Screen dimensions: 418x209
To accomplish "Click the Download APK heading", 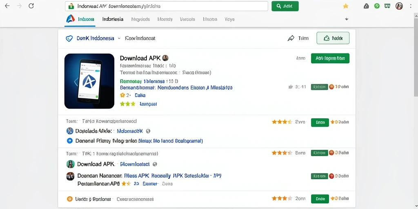I will [x=140, y=58].
